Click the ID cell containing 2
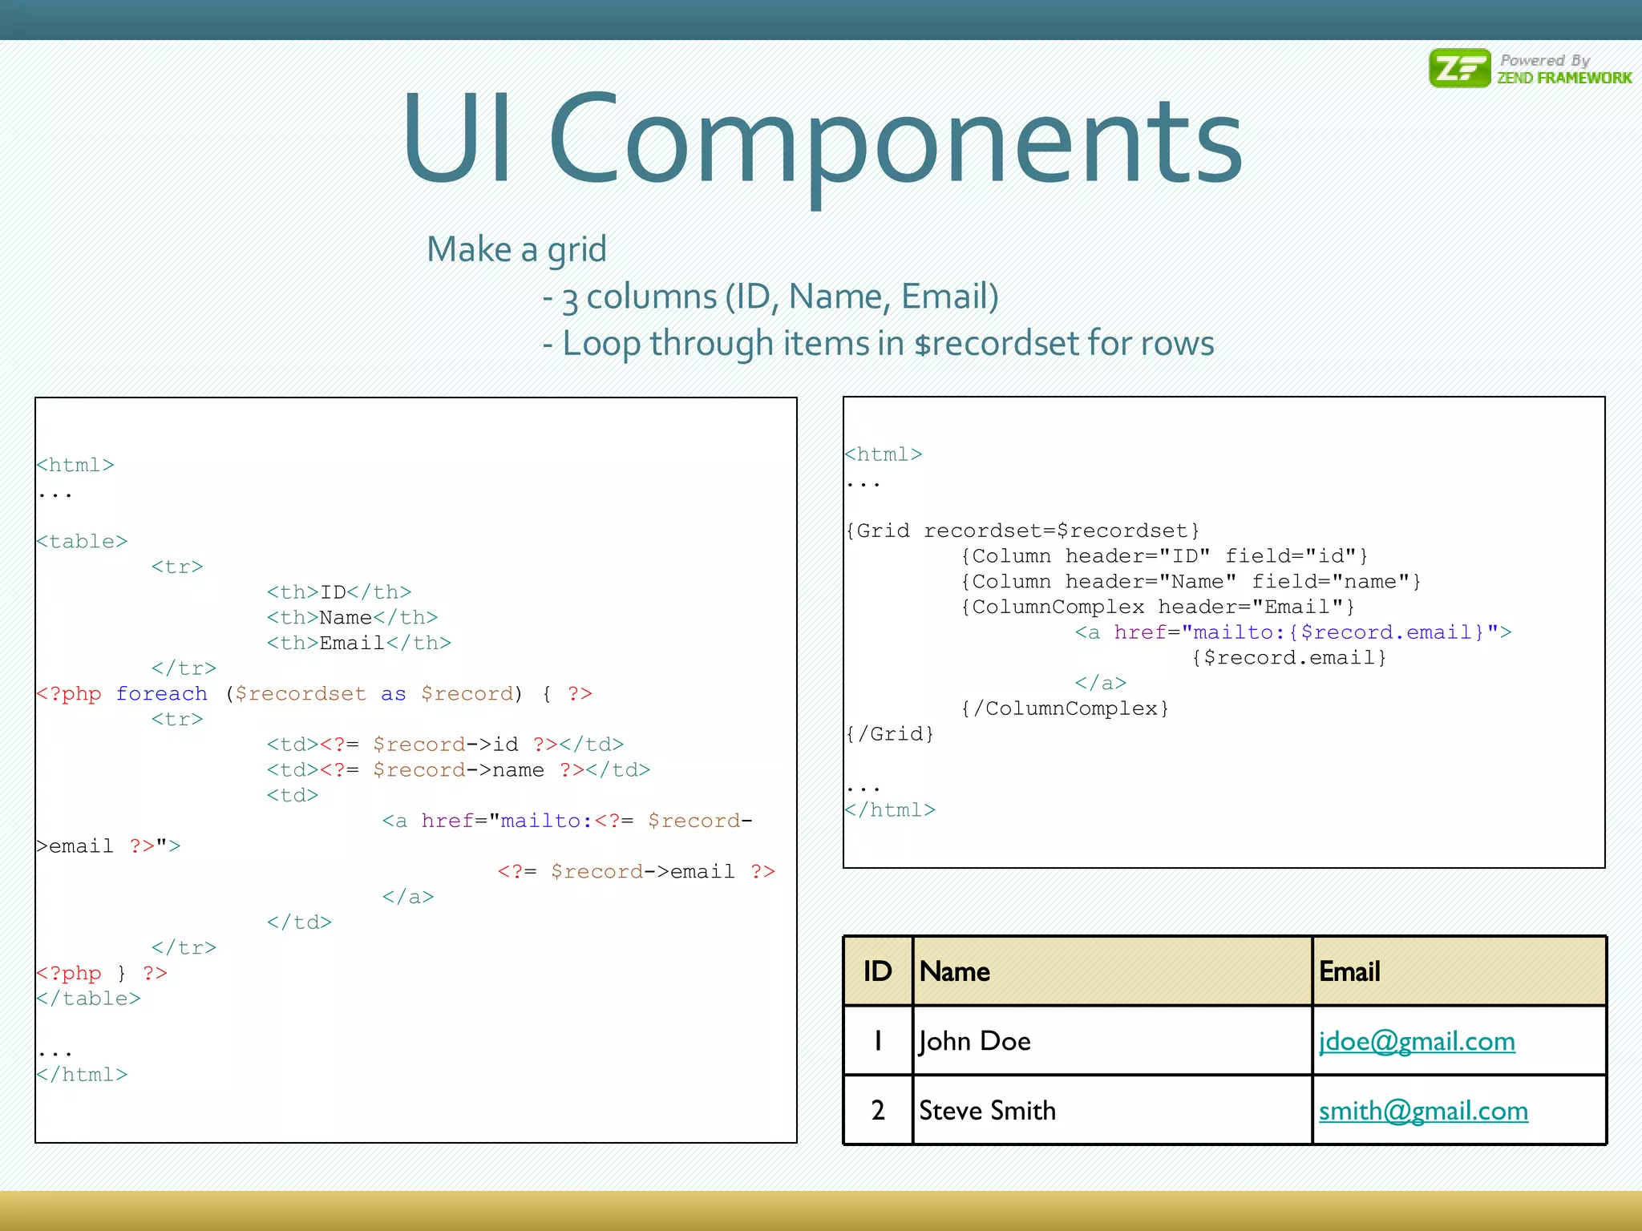The width and height of the screenshot is (1642, 1231). click(x=878, y=1111)
